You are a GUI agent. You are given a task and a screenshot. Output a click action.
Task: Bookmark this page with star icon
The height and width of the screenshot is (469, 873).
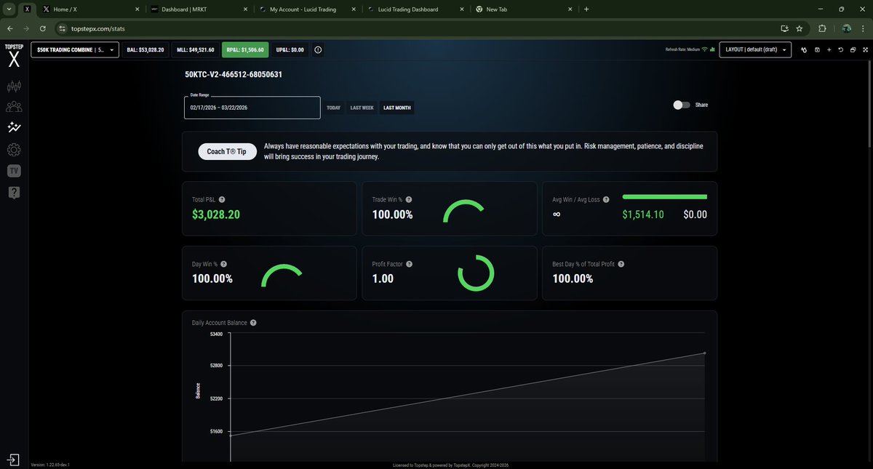800,28
